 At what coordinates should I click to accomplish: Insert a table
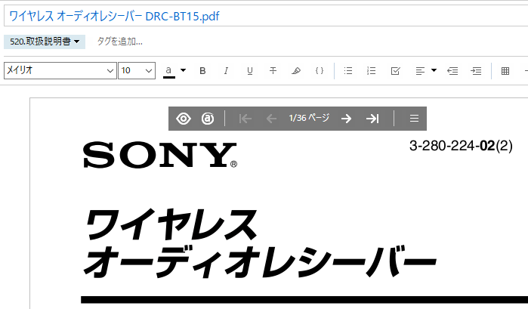pos(505,71)
